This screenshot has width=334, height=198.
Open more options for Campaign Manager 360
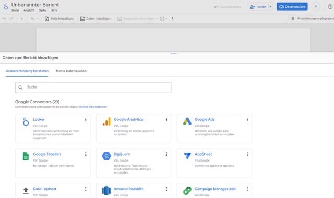point(247,189)
